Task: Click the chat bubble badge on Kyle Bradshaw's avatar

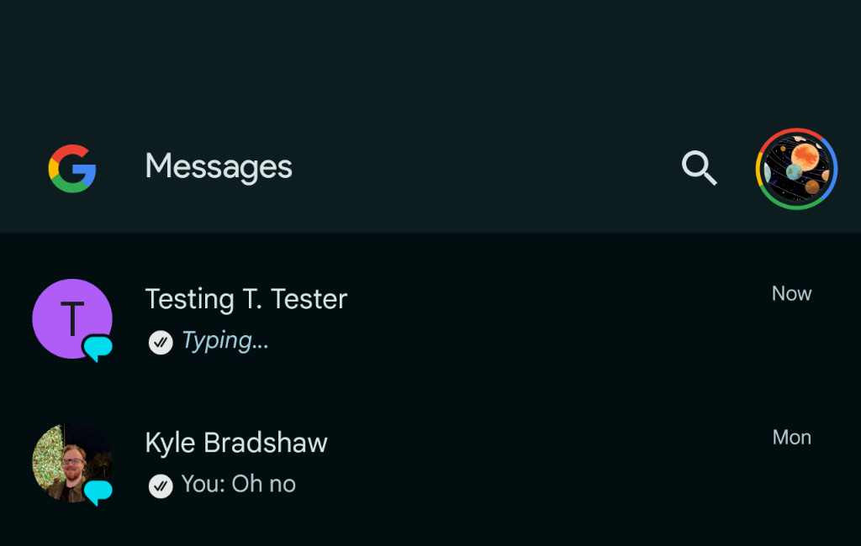Action: tap(97, 488)
